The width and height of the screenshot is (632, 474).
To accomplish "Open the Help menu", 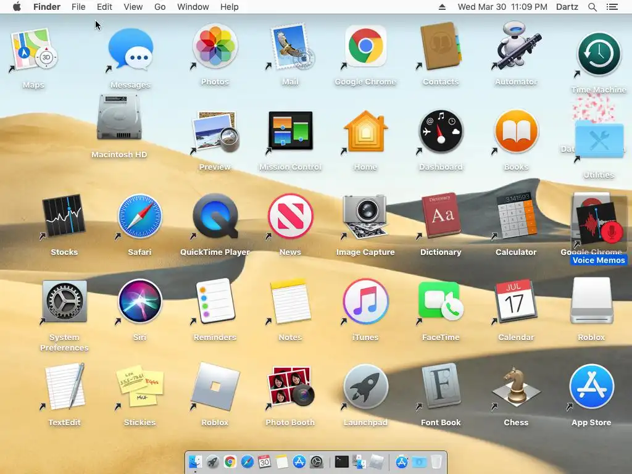I will point(230,7).
